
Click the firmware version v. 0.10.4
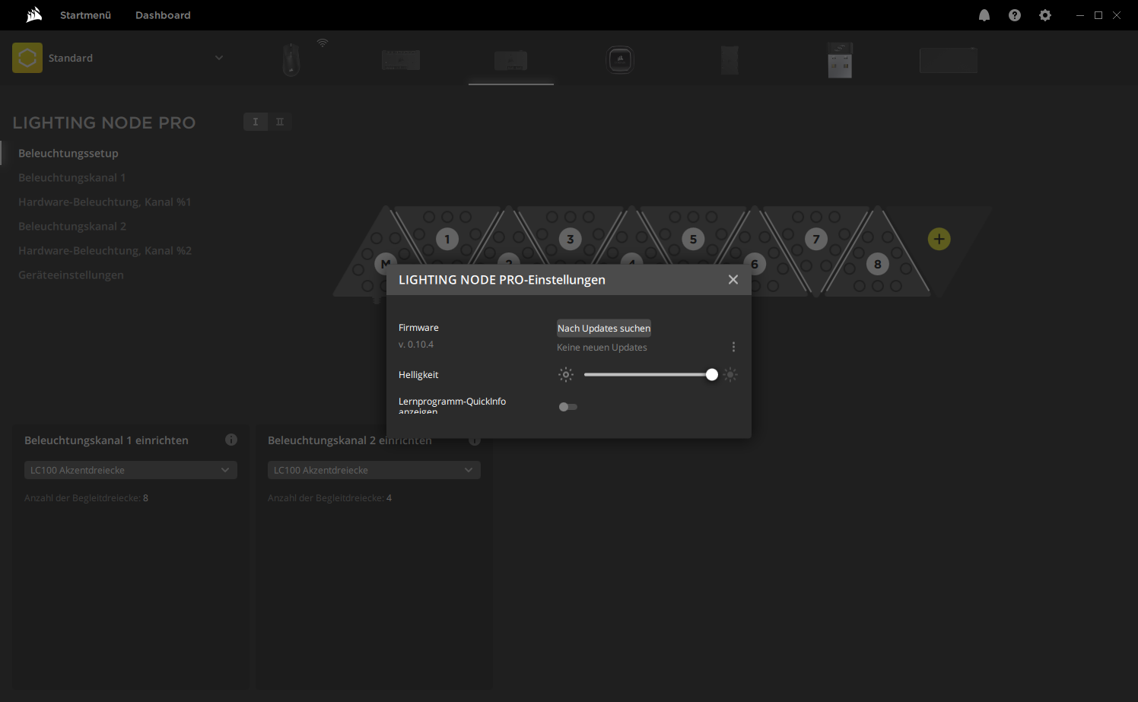tap(416, 345)
